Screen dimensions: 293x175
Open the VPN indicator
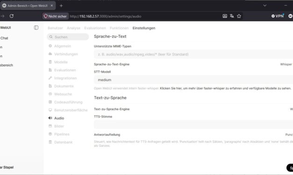tap(278, 16)
